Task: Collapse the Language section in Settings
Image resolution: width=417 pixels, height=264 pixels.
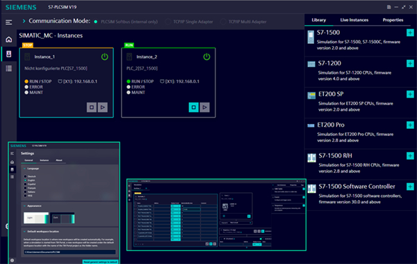Action: [24, 169]
